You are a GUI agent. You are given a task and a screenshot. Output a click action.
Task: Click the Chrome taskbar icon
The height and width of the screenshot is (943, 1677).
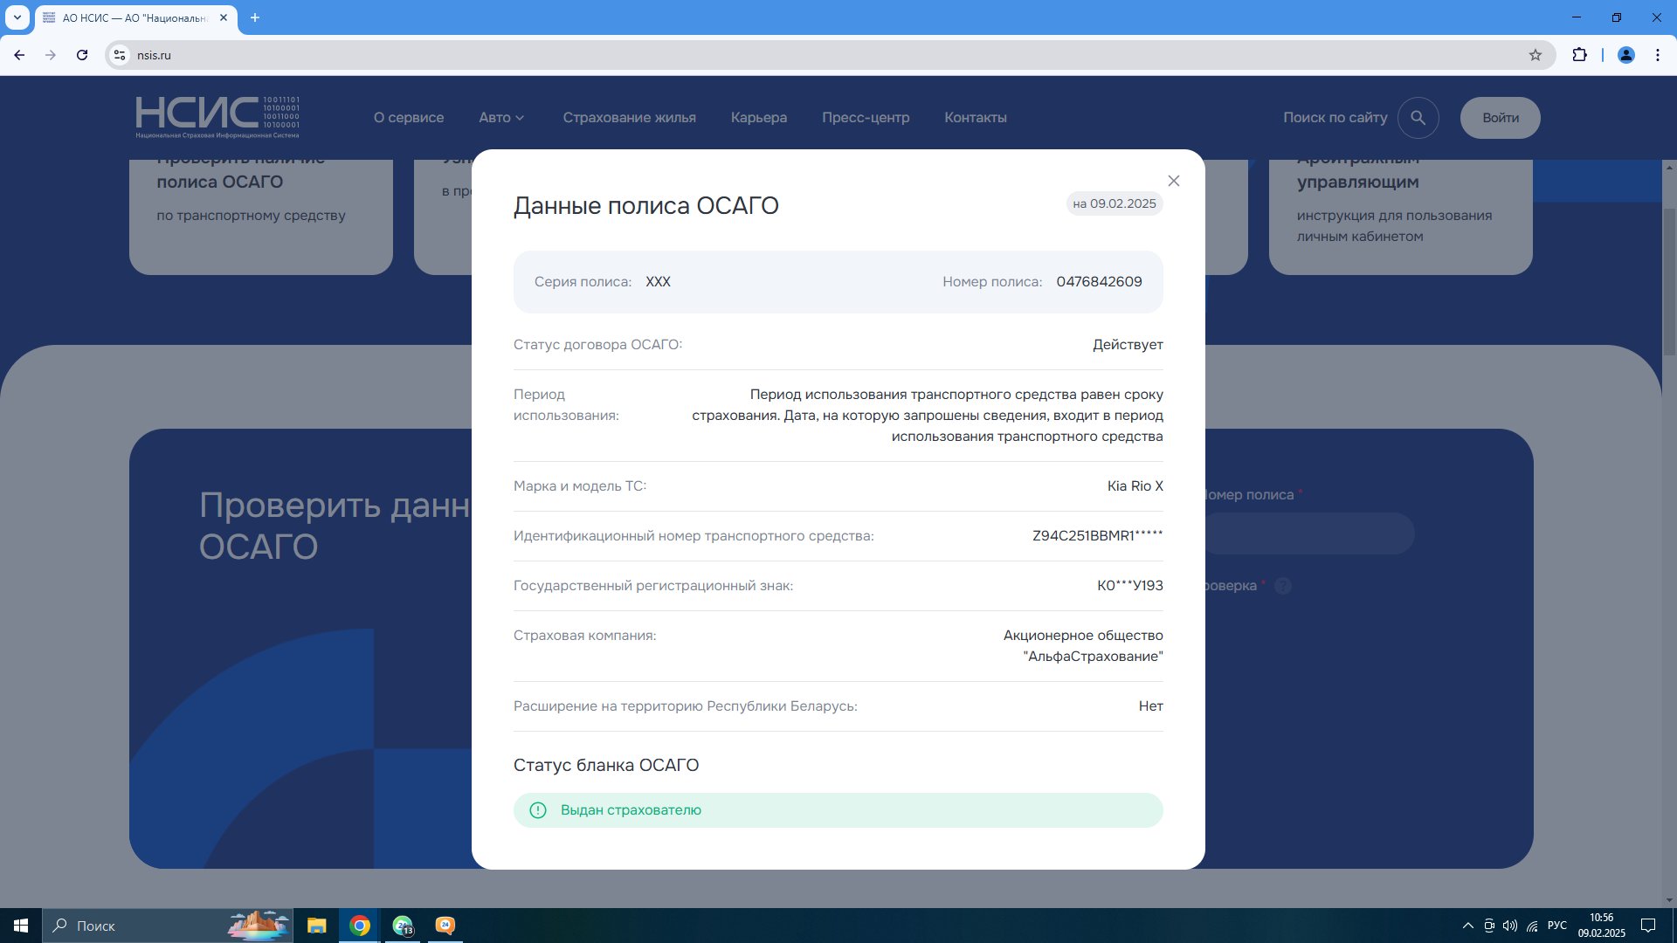pos(359,926)
